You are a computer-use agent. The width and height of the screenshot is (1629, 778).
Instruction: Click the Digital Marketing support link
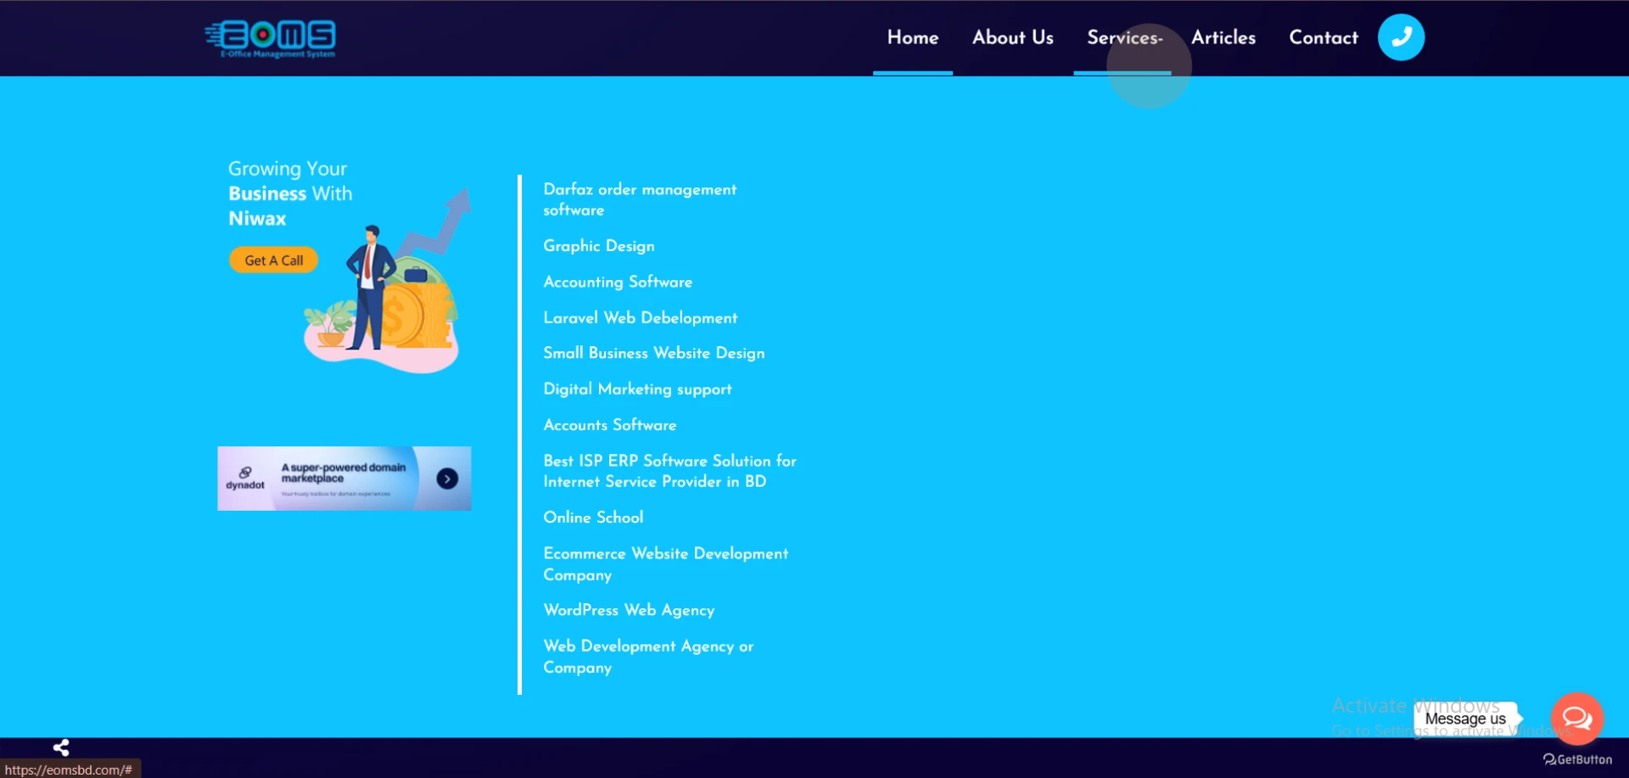point(637,389)
